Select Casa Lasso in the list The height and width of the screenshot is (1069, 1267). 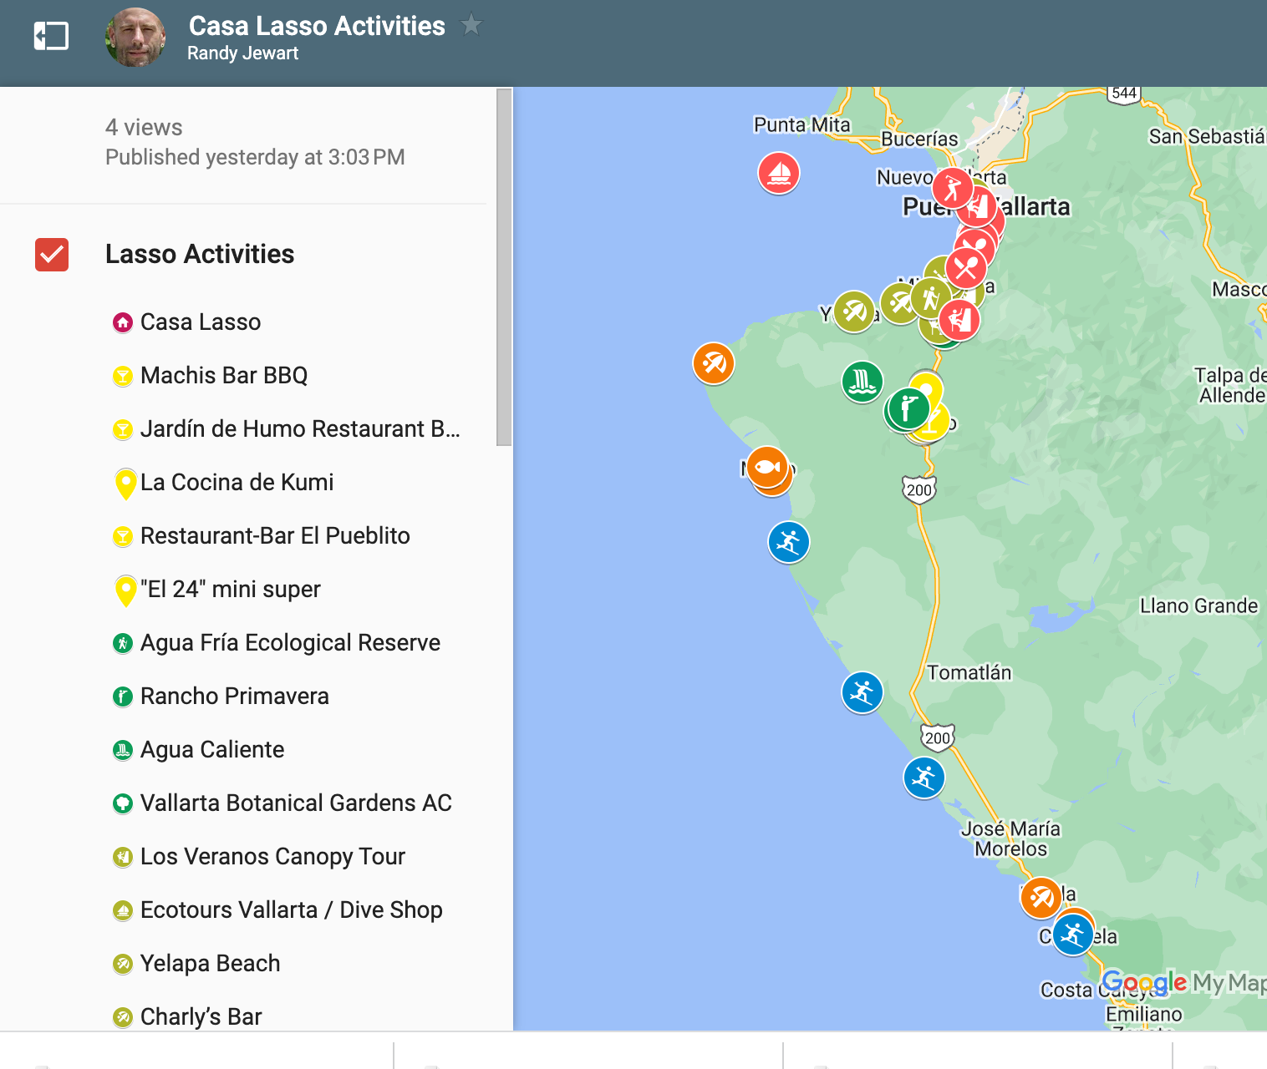point(201,322)
